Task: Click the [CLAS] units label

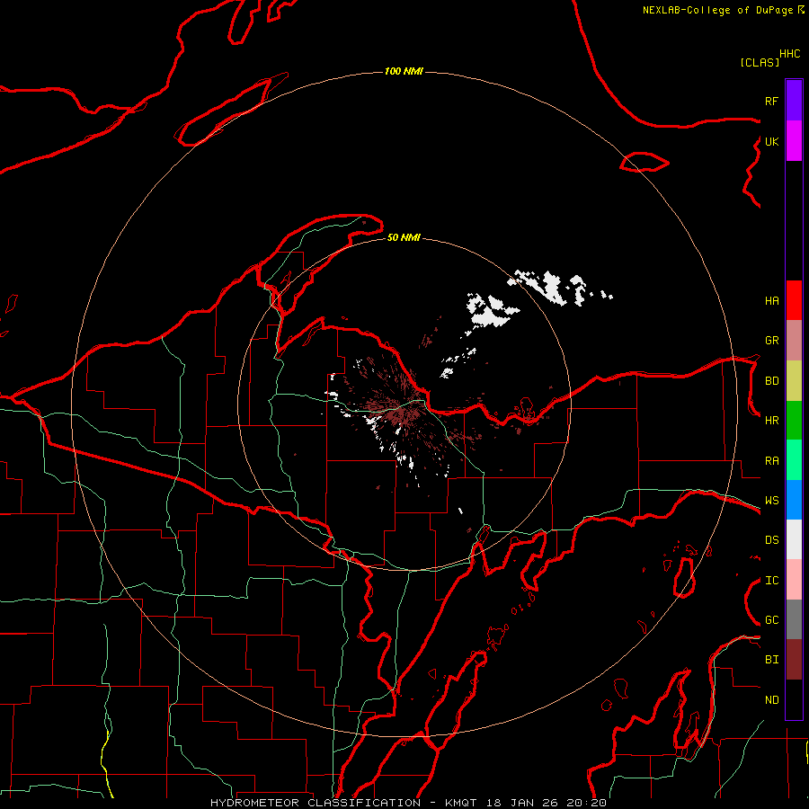Action: 760,62
